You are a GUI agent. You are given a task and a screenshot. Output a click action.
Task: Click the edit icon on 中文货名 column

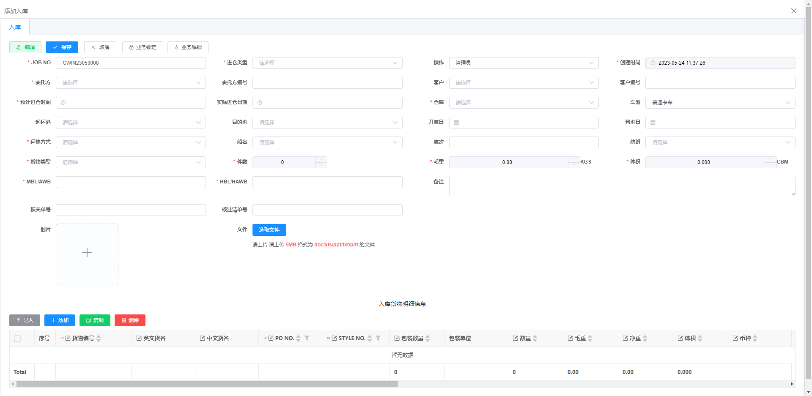202,338
